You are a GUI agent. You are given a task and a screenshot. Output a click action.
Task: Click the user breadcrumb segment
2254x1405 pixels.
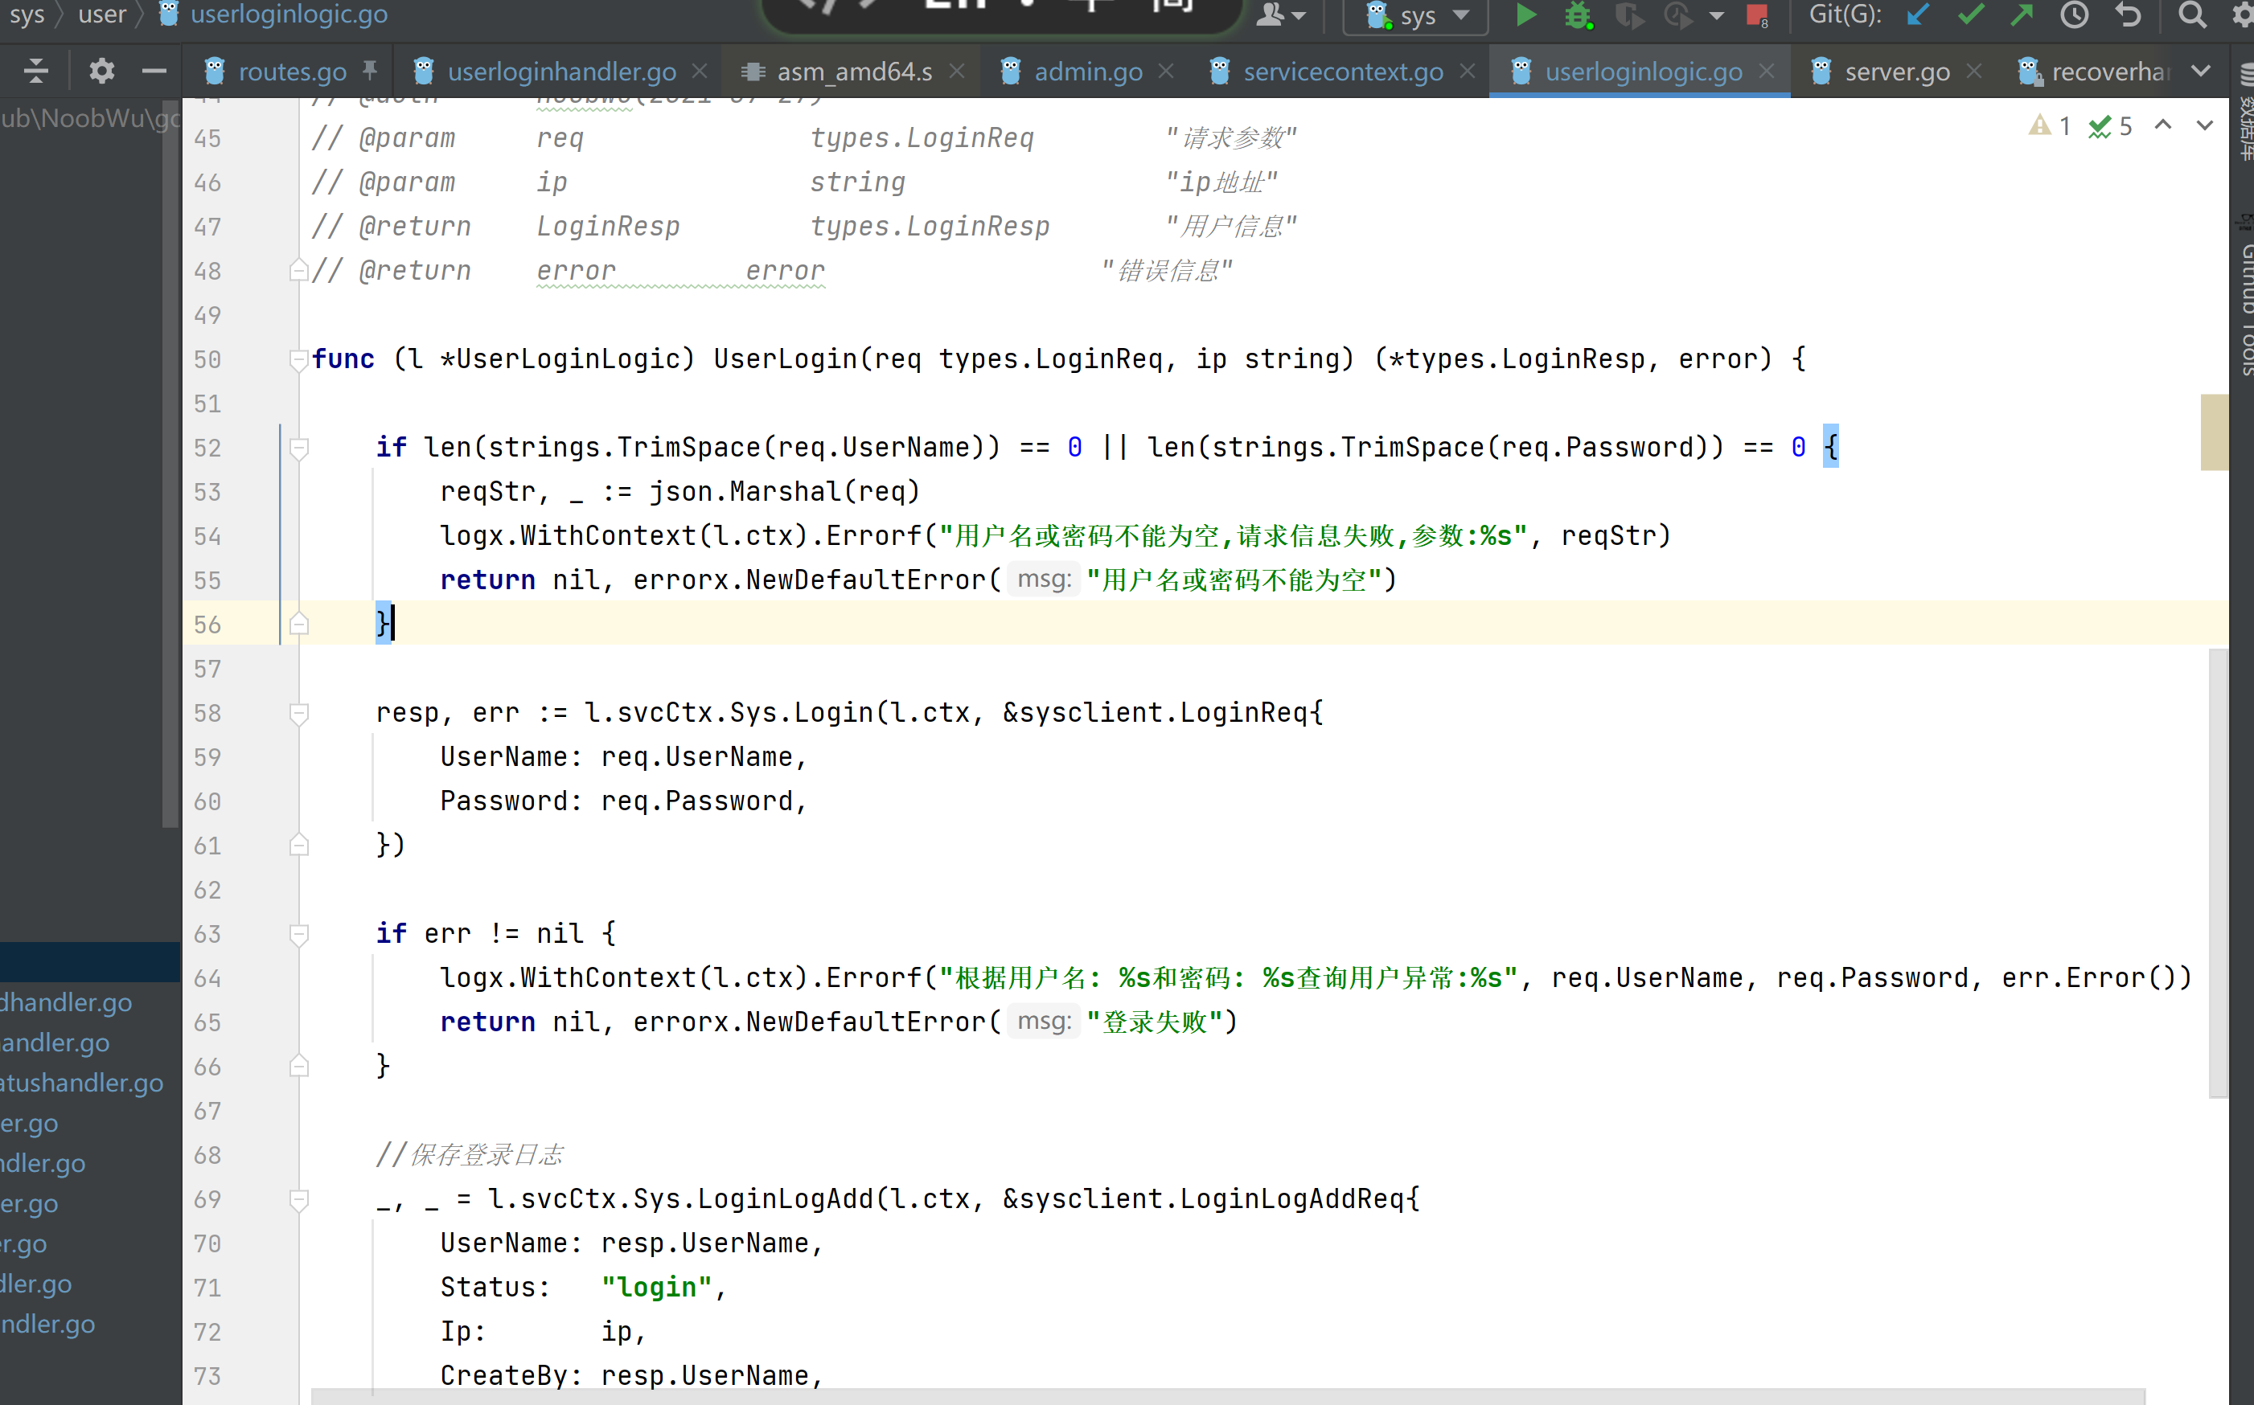click(102, 14)
